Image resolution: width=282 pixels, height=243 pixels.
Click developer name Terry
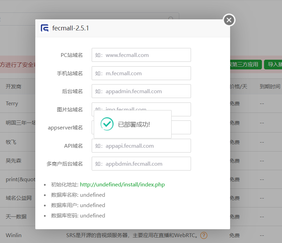click(x=12, y=104)
